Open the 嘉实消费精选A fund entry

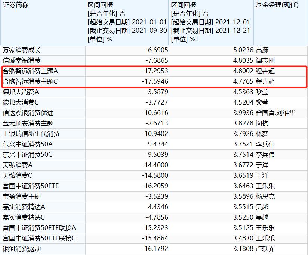24,207
